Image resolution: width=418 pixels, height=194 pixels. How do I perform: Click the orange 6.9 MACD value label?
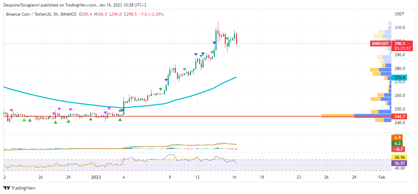(x=397, y=138)
